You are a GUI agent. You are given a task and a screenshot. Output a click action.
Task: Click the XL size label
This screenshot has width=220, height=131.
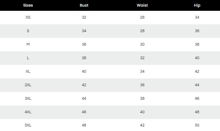[28, 72]
